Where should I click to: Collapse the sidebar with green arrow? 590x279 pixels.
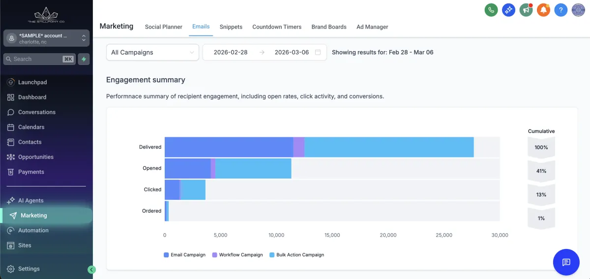pyautogui.click(x=91, y=270)
